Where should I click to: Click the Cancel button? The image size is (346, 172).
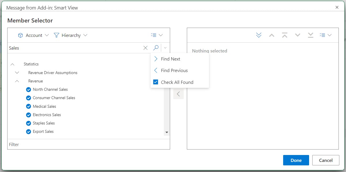[326, 160]
